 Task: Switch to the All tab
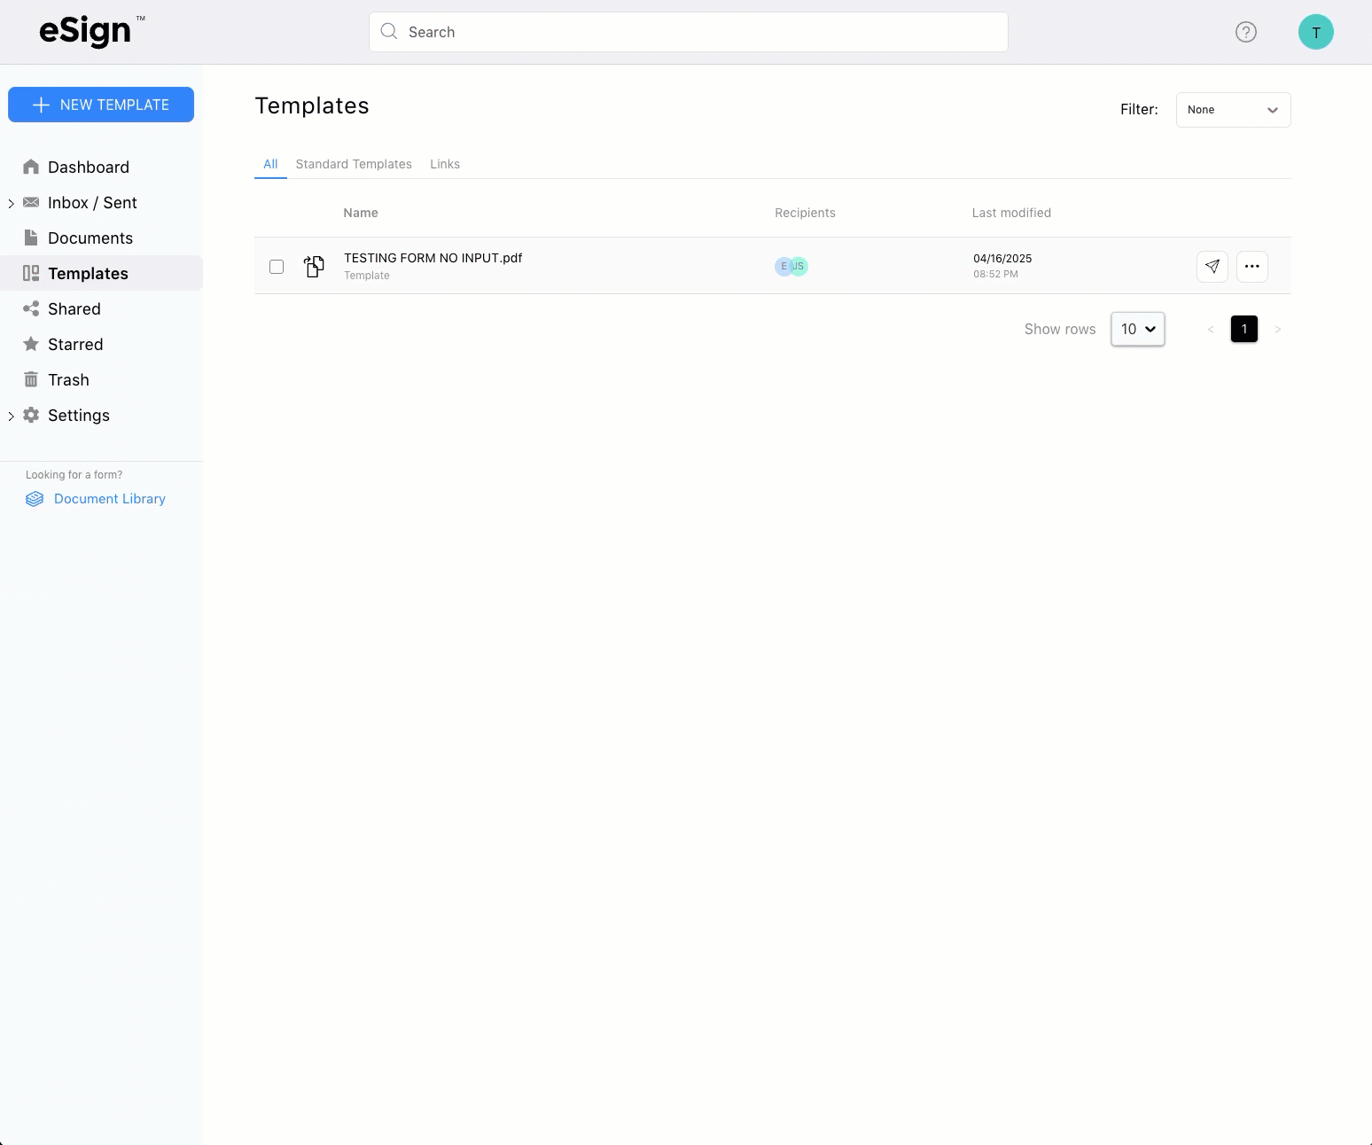click(x=270, y=164)
